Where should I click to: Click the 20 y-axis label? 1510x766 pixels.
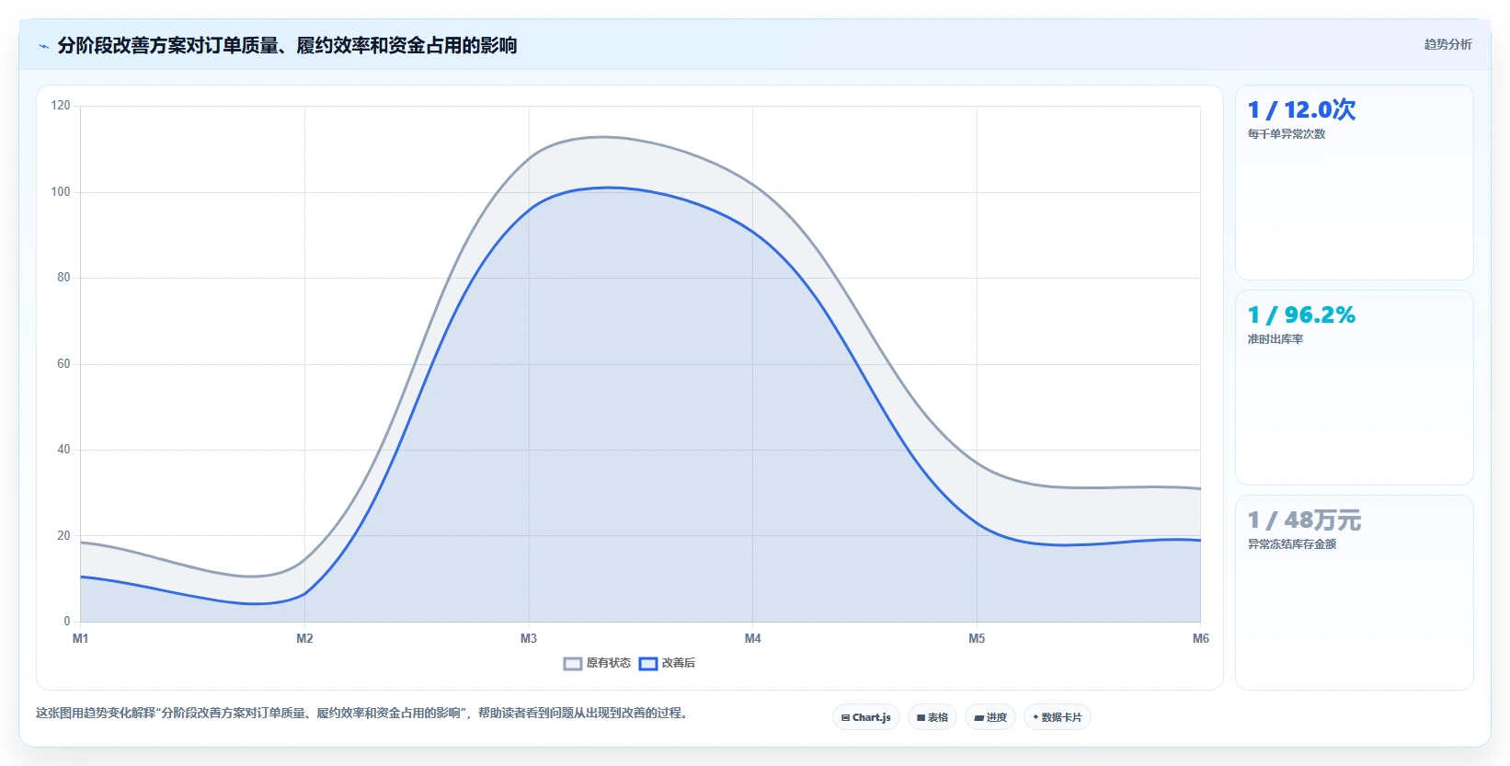pos(63,536)
